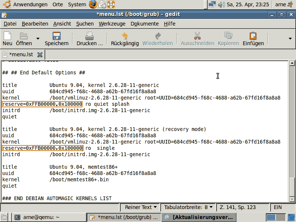Click the Wiederholen redo icon

click(x=158, y=36)
